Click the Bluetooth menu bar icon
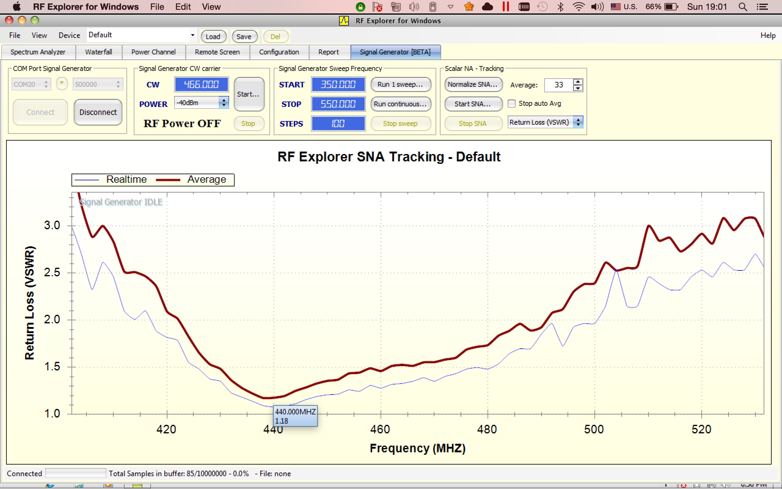This screenshot has height=489, width=782. click(x=561, y=7)
